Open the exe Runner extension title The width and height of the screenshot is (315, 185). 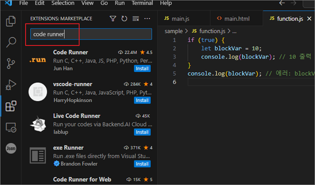coord(68,148)
